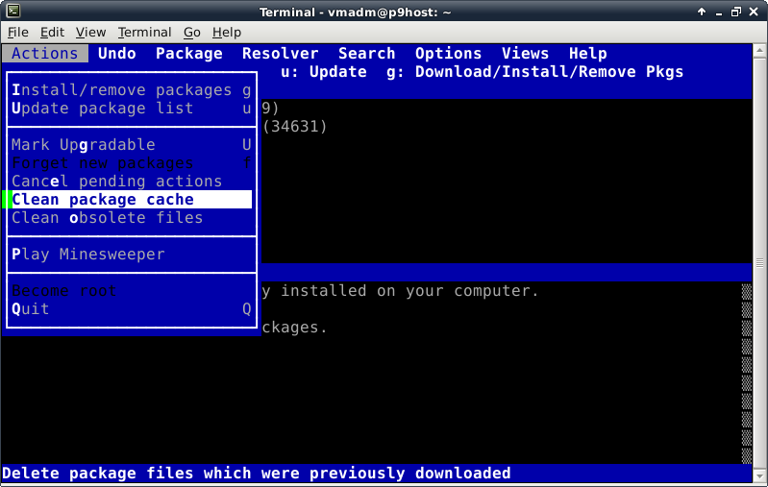Maximize the terminal window
The width and height of the screenshot is (768, 487).
[x=737, y=11]
